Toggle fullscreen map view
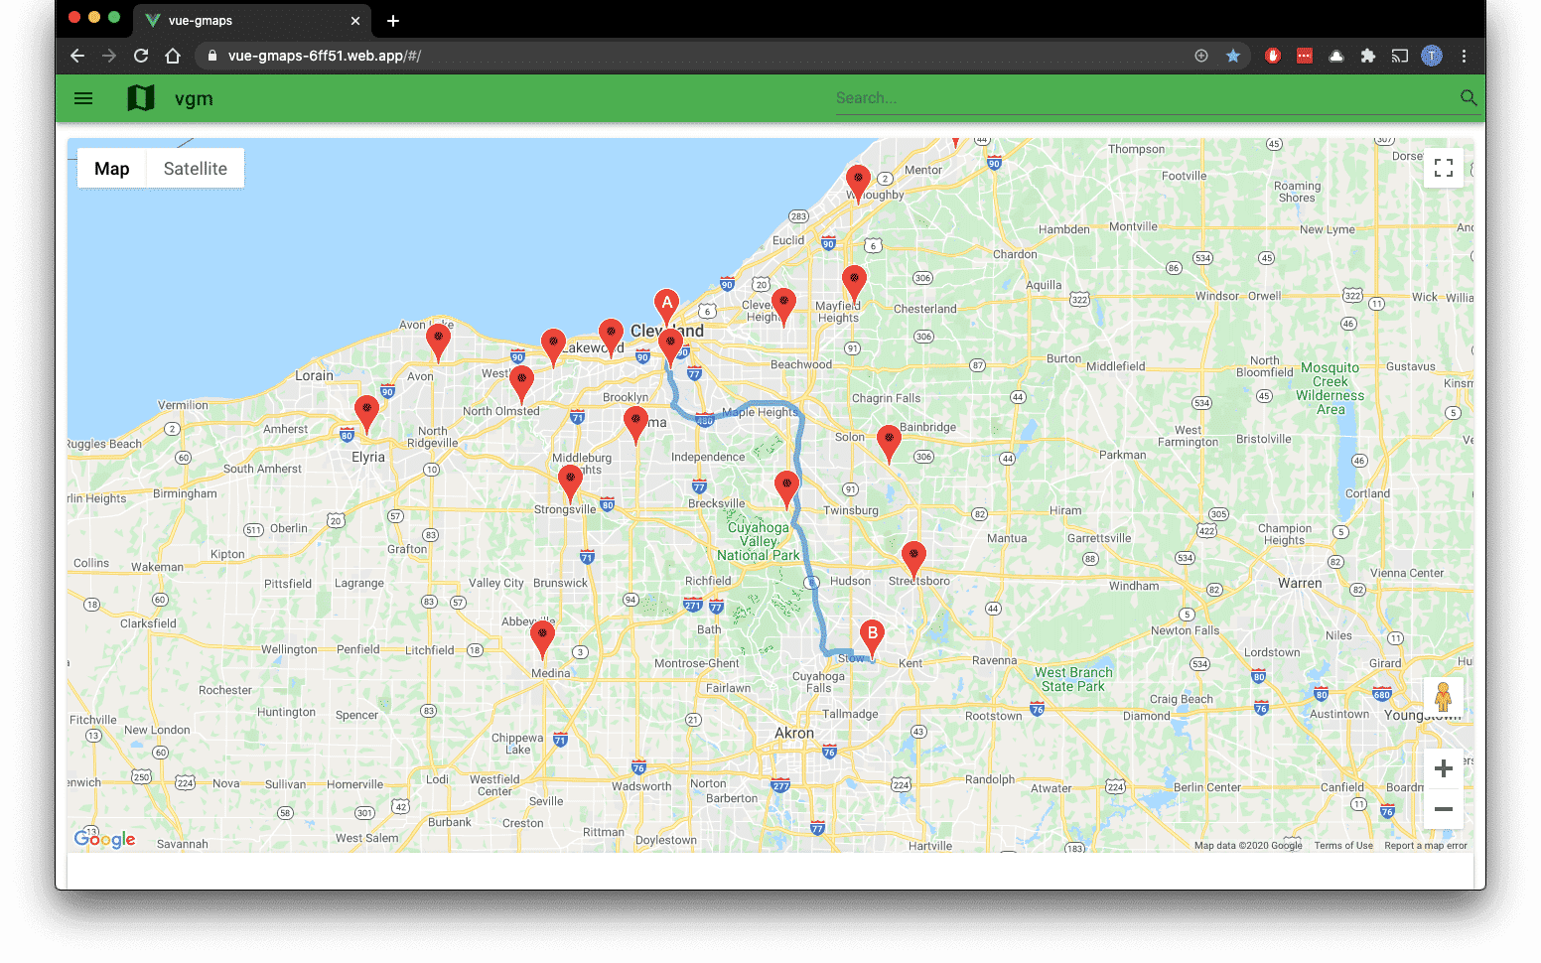Screen dimensions: 1541x963 pos(1443,168)
